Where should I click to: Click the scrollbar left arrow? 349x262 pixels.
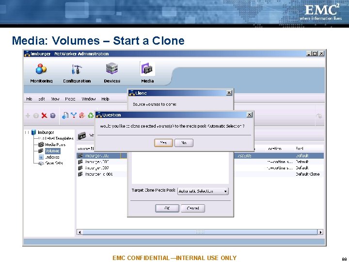[79, 232]
